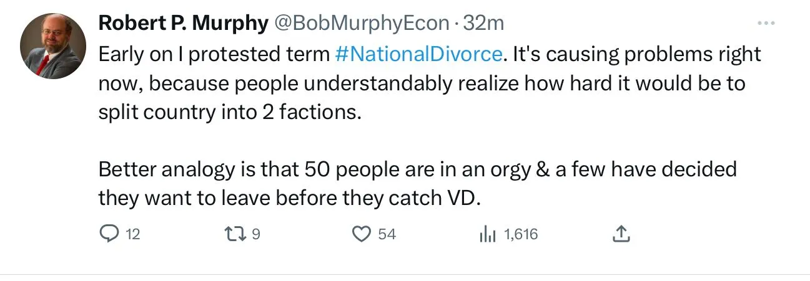This screenshot has width=810, height=281.
Task: Click the view count showing 1,616
Action: click(x=521, y=234)
